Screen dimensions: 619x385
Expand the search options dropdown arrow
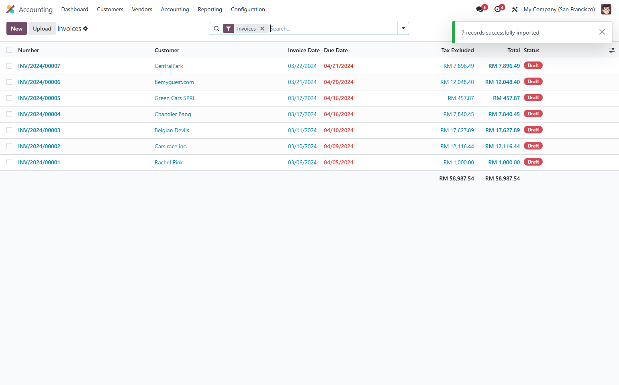[403, 29]
